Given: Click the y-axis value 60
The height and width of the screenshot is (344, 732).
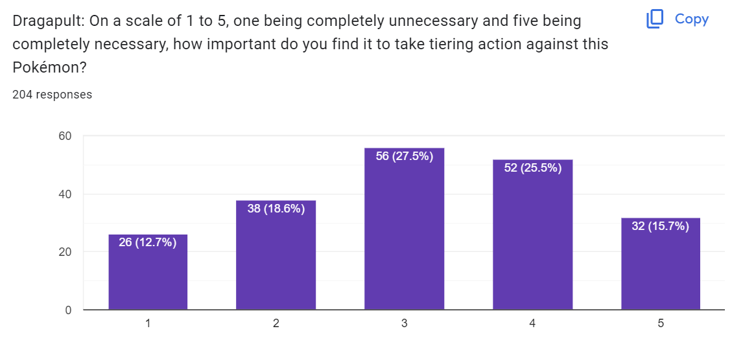Looking at the screenshot, I should (x=64, y=136).
